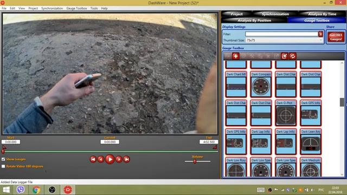Click the timeline playhead at the start
The height and width of the screenshot is (195, 347).
(x=3, y=152)
